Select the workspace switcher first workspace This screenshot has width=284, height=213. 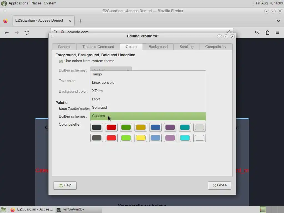[263, 210]
